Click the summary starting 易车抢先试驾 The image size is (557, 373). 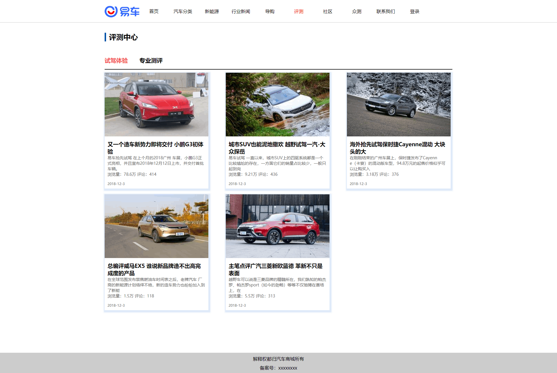(156, 163)
